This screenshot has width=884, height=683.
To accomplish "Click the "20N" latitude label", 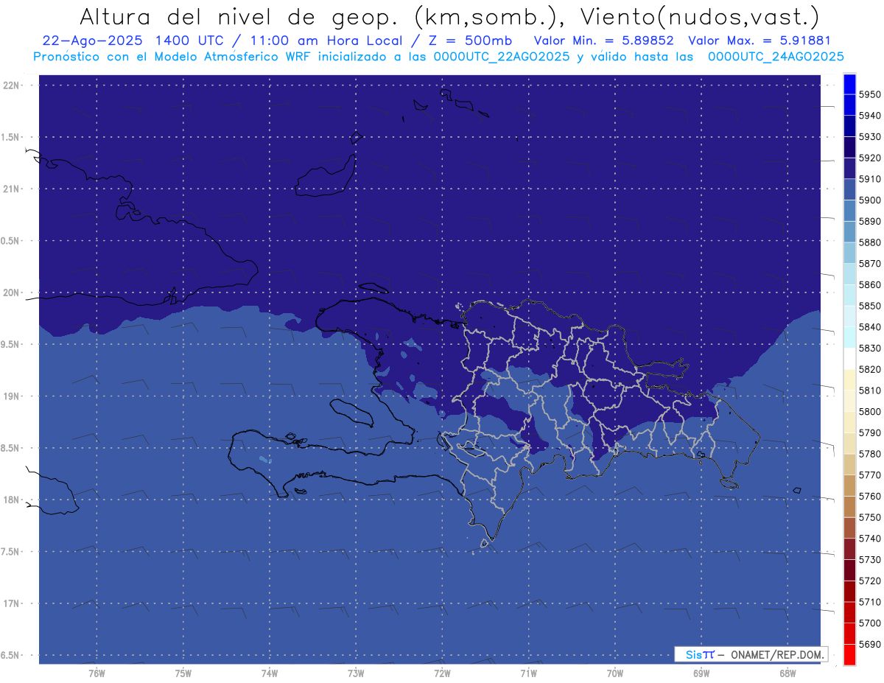I will click(x=13, y=293).
